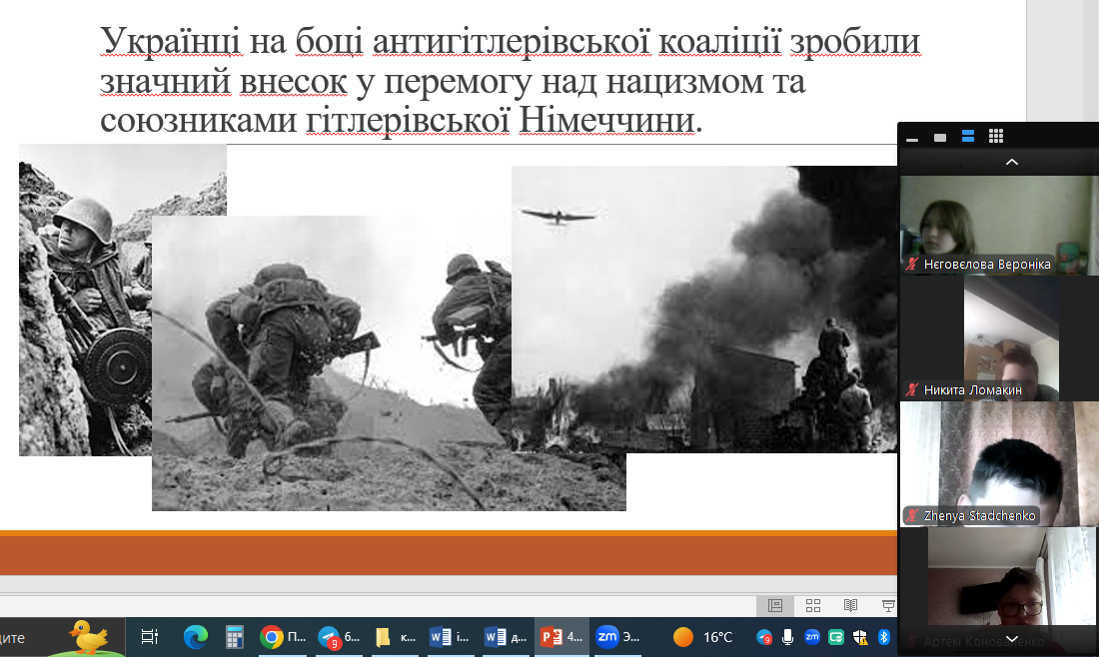Select video tile of Неговєлова Вероніка
Screen dimensions: 1099x657
(x=999, y=225)
